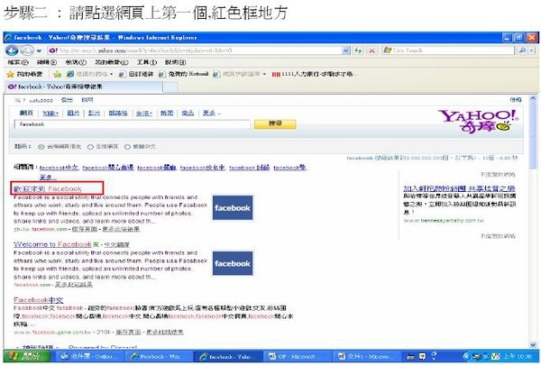Image resolution: width=541 pixels, height=365 pixels.
Task: Click the Yahoo page 登出 sign-out link
Action: (x=67, y=100)
